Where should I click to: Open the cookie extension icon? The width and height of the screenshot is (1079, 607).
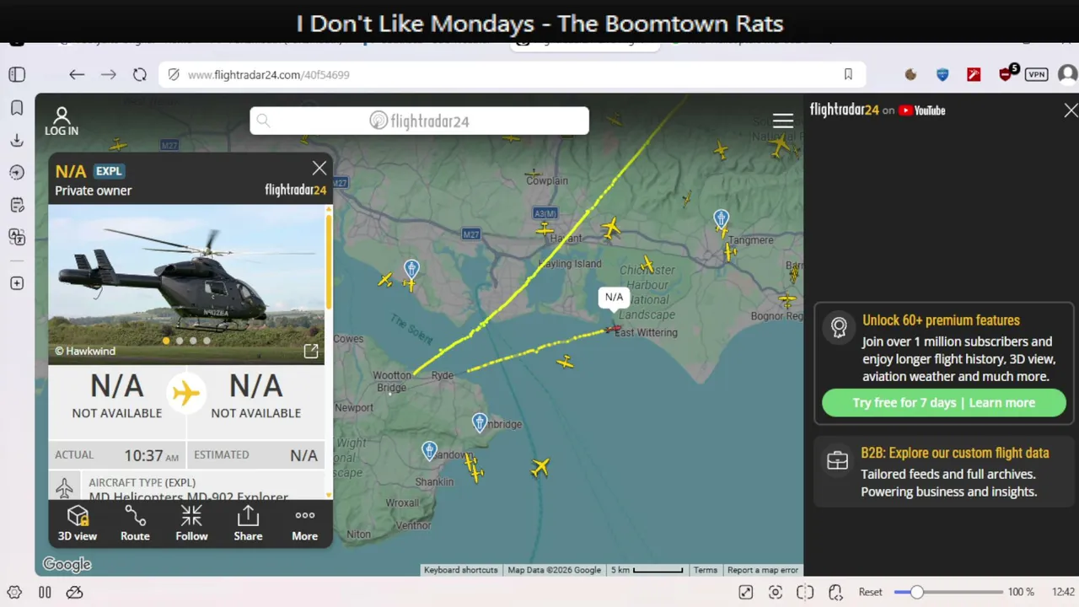910,74
